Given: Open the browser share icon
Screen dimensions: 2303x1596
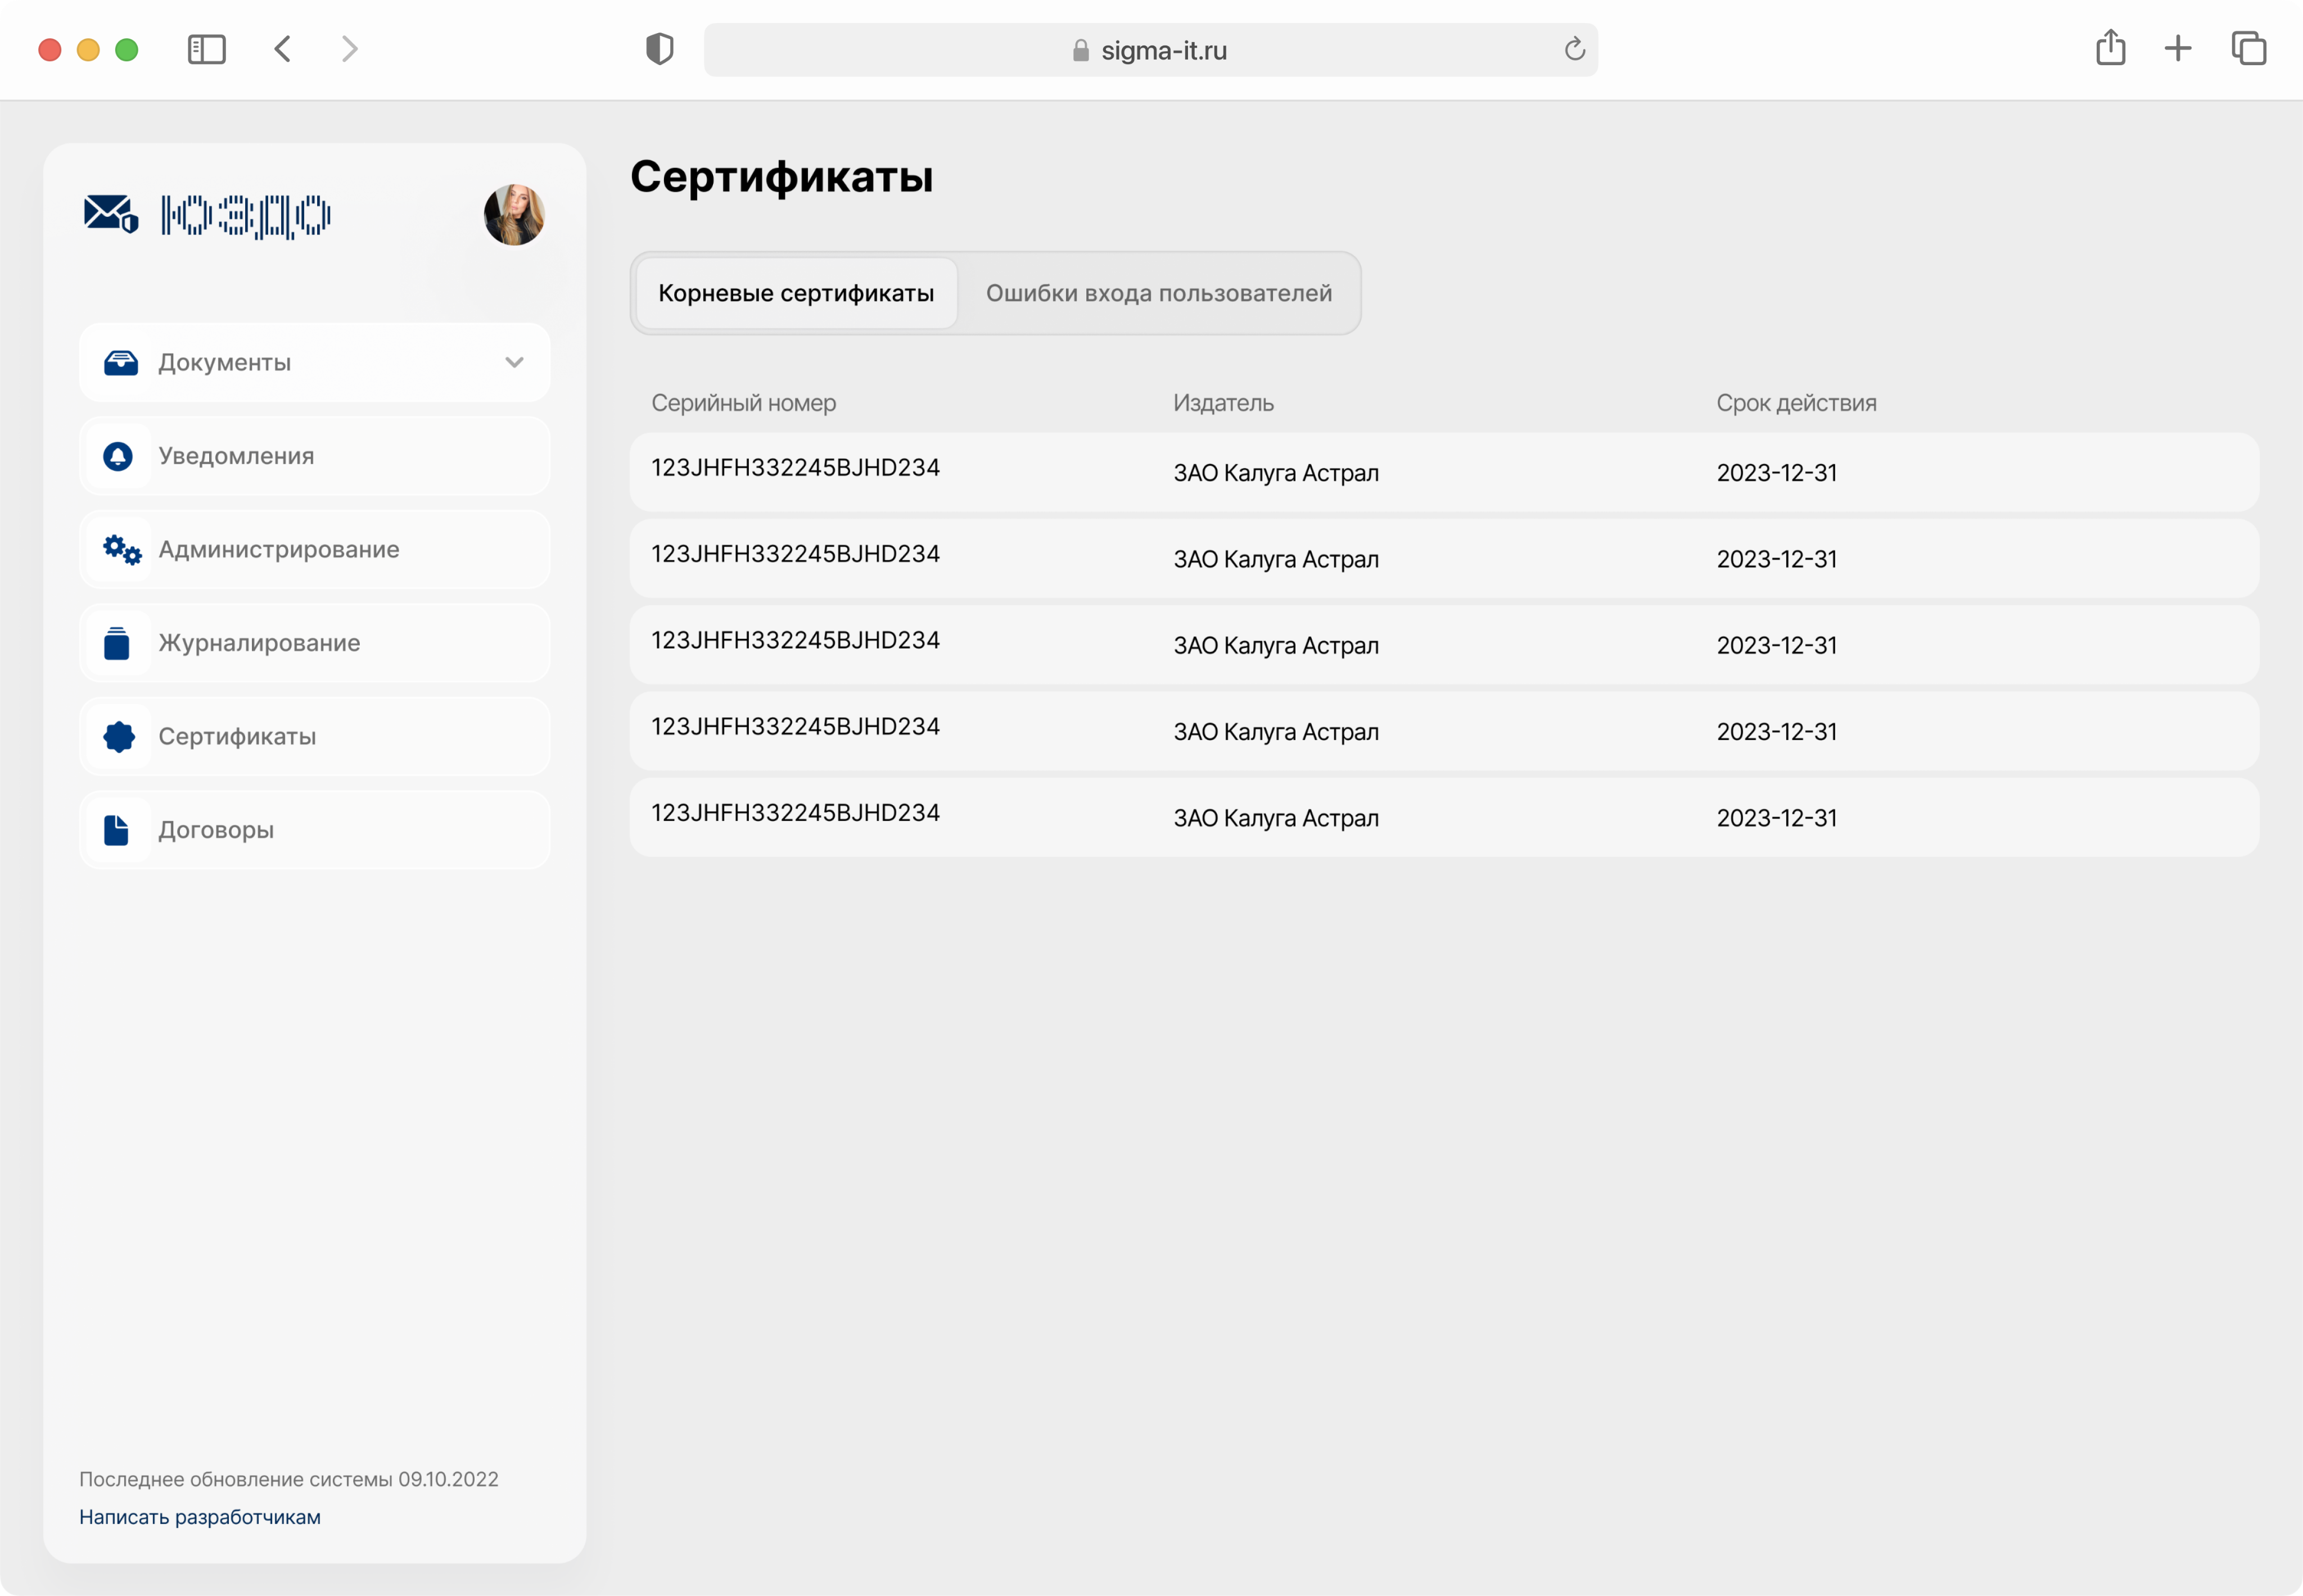Looking at the screenshot, I should 2110,48.
